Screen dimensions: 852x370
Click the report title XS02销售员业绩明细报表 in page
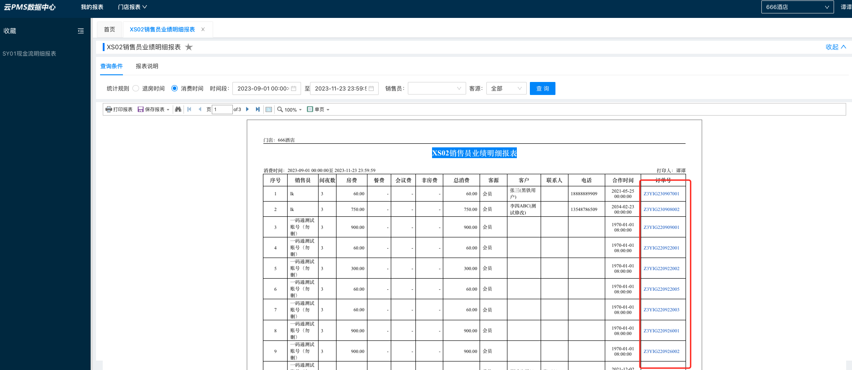474,153
